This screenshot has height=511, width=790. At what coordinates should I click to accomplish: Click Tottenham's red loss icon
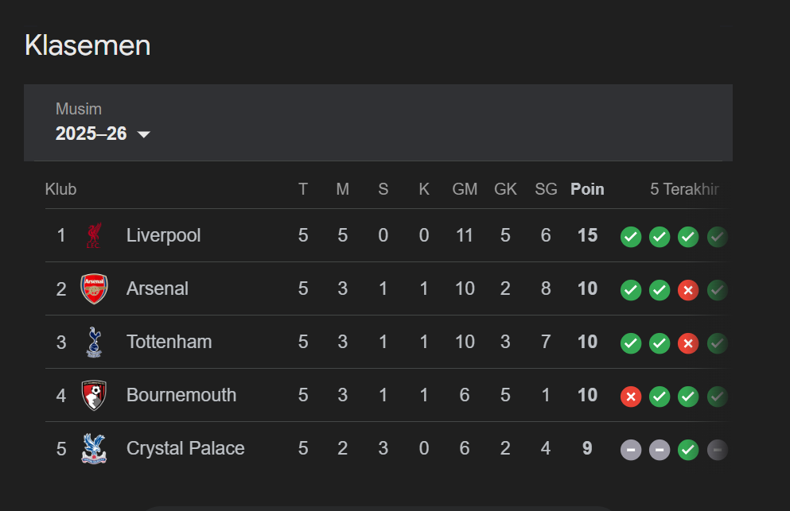tap(688, 343)
